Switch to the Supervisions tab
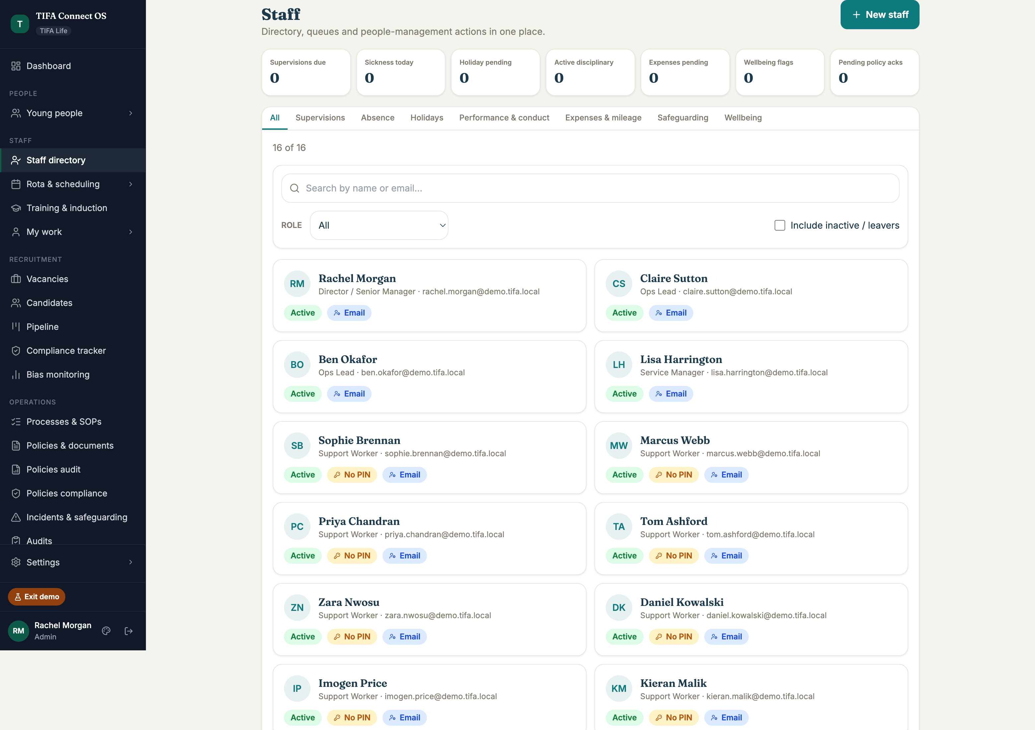1035x730 pixels. (x=320, y=118)
